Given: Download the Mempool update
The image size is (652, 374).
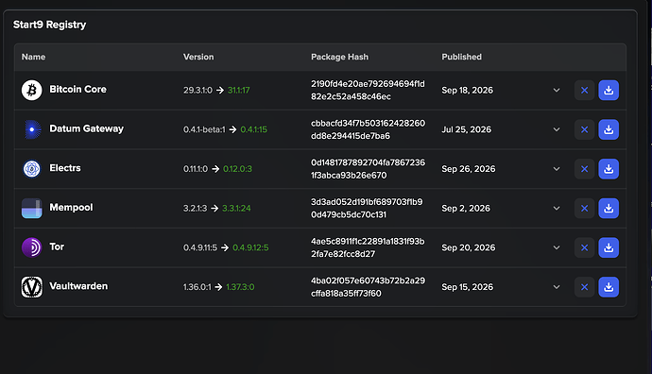Looking at the screenshot, I should 609,208.
